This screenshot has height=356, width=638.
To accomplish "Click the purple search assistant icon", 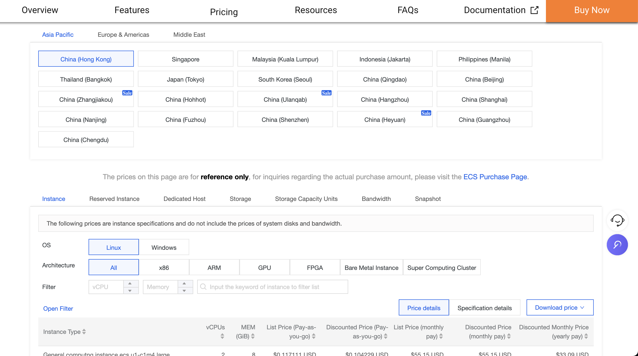I will click(617, 244).
